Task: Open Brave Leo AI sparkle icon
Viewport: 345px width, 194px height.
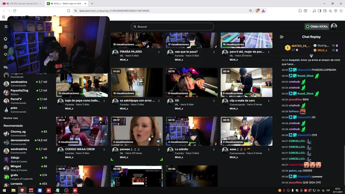Action: (330, 11)
